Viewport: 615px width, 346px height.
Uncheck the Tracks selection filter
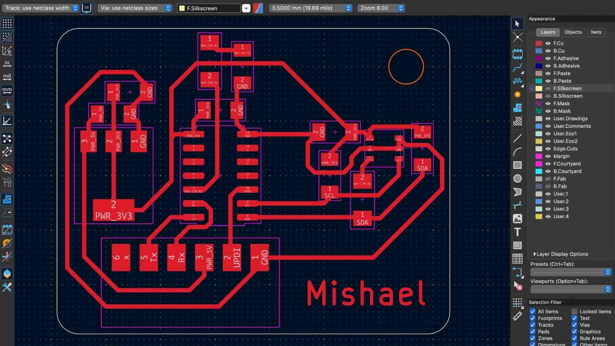pyautogui.click(x=532, y=325)
